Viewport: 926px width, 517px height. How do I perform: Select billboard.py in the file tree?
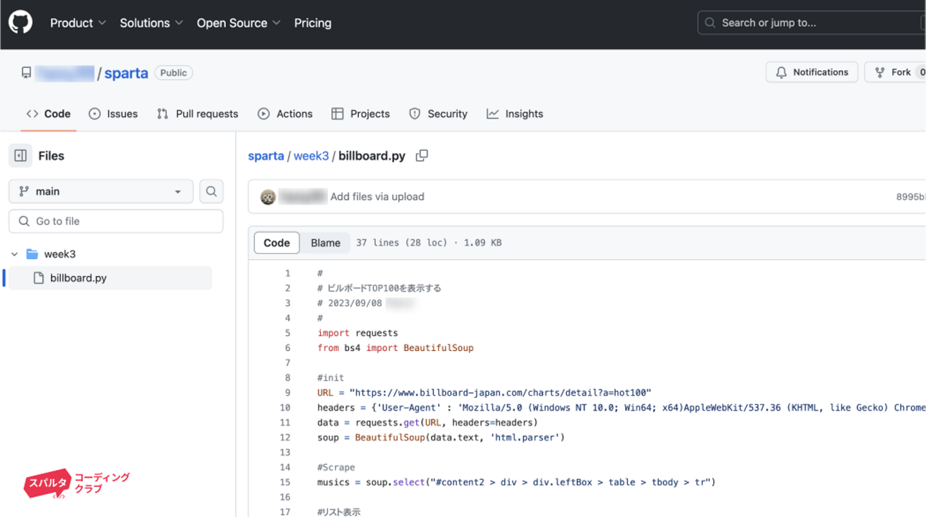click(78, 278)
